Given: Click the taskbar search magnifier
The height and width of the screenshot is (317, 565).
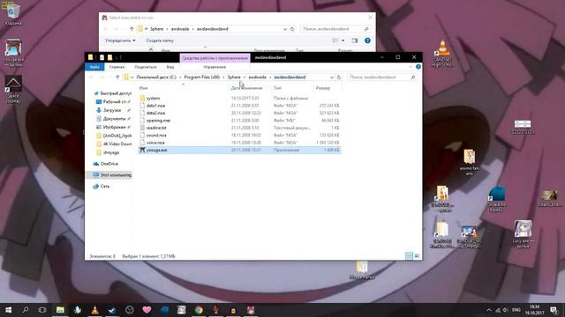Looking at the screenshot, I should coord(26,310).
